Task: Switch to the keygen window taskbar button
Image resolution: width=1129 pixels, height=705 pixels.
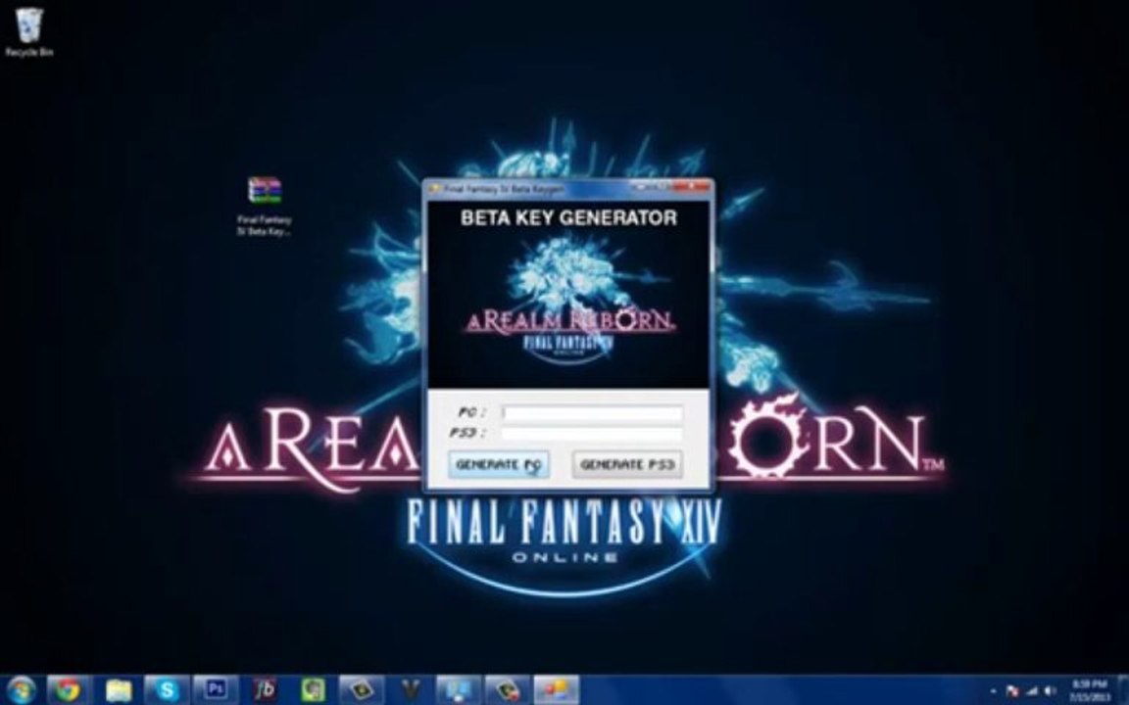Action: (556, 690)
